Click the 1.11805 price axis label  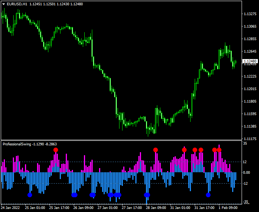coord(250,101)
